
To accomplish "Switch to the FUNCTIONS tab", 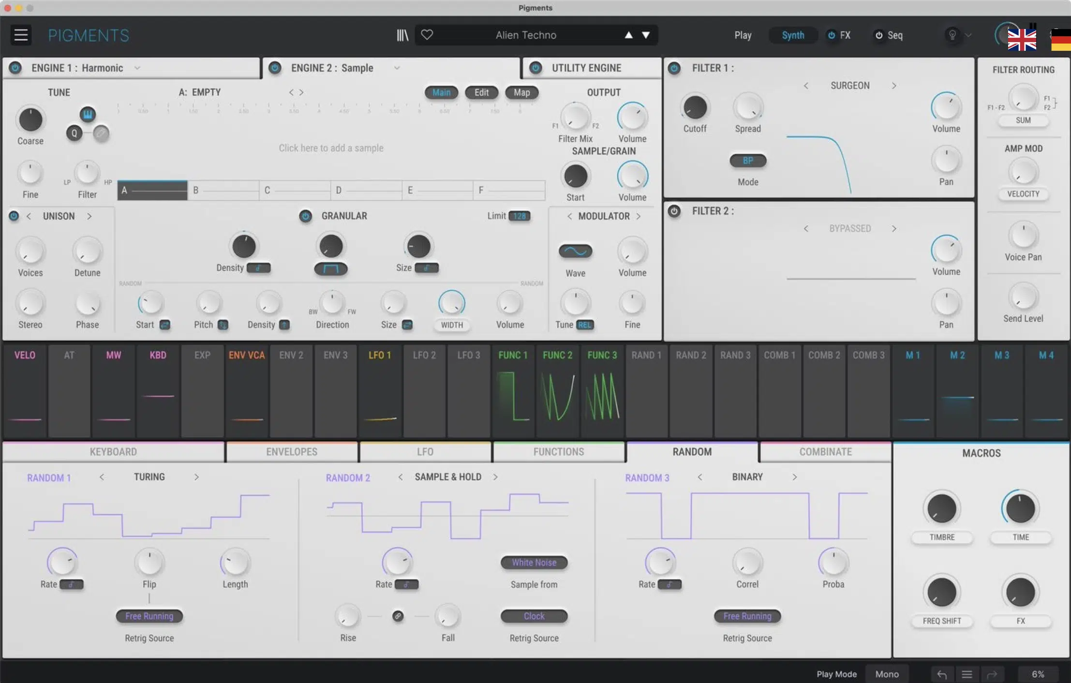I will pyautogui.click(x=559, y=452).
